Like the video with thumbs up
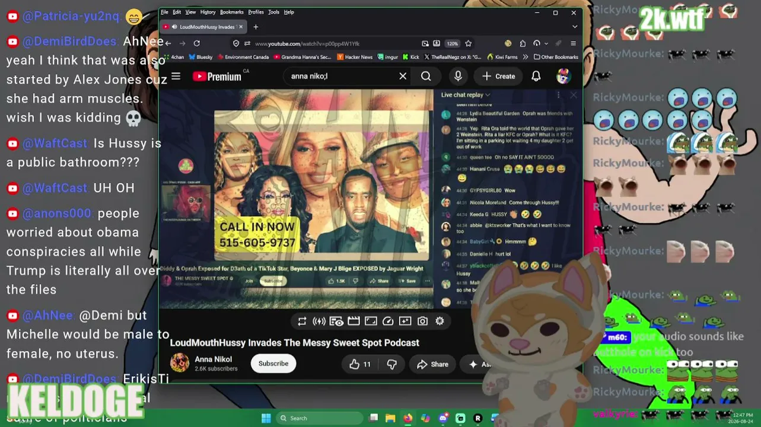761x427 pixels. 360,364
